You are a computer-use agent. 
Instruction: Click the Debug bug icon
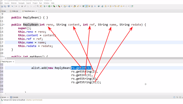44,6
